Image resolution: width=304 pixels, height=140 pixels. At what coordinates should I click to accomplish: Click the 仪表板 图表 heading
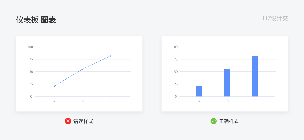coord(36,20)
